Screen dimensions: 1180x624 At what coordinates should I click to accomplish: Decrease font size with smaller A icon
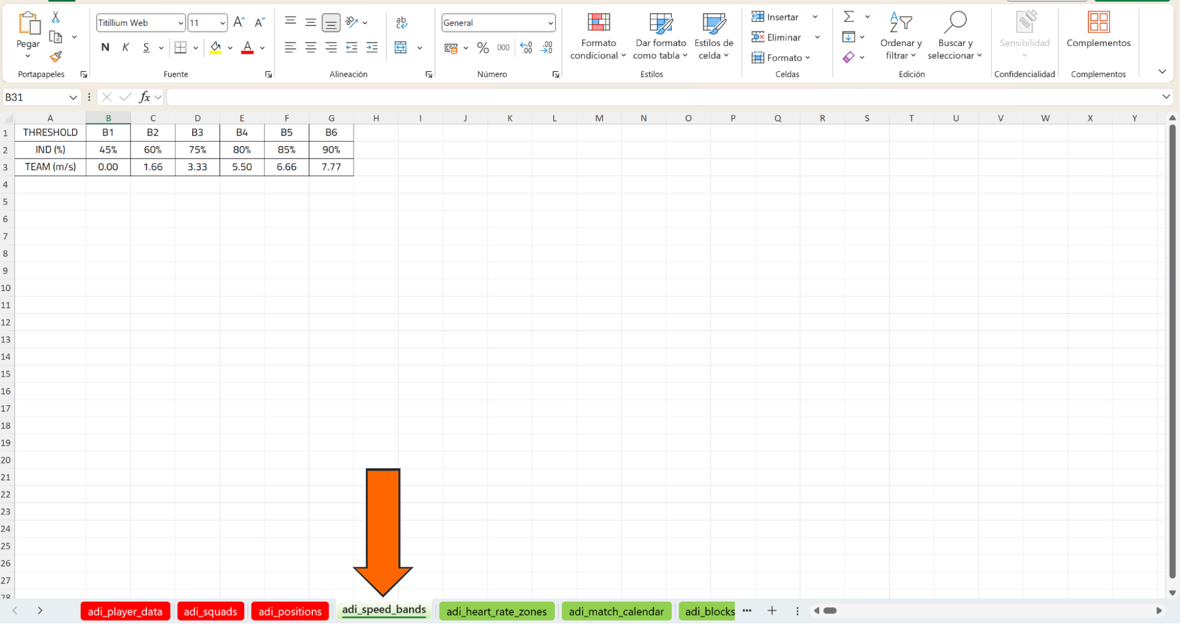pyautogui.click(x=259, y=22)
